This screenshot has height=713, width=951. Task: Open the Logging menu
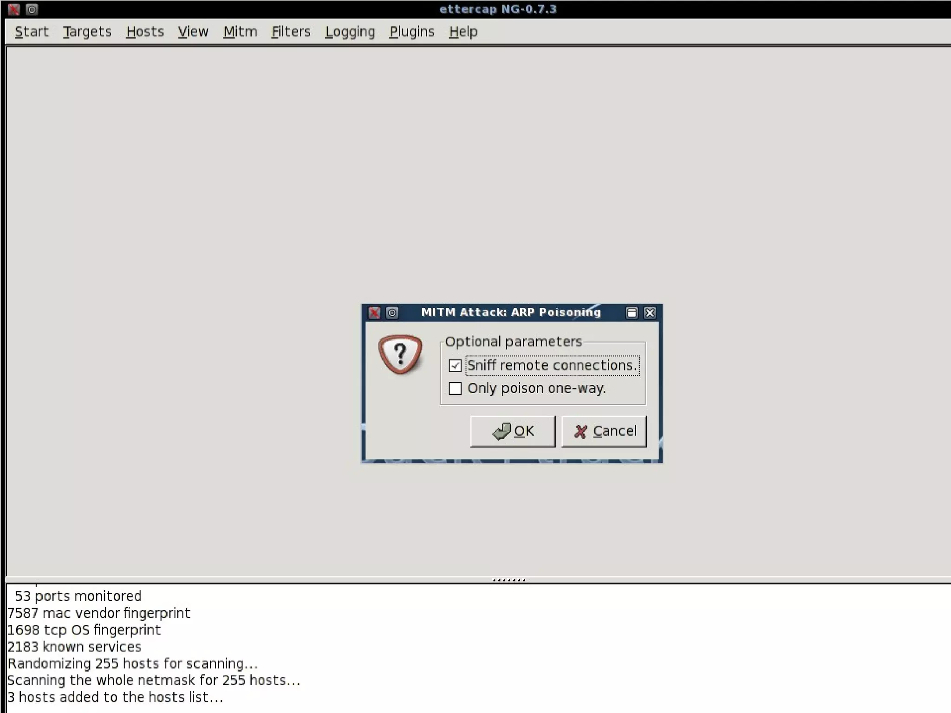coord(350,32)
